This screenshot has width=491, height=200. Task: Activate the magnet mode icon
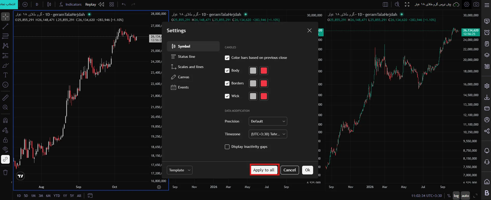tap(5, 120)
